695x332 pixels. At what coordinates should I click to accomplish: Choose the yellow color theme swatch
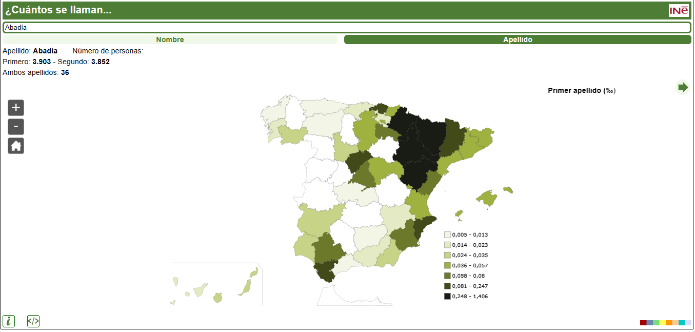662,323
